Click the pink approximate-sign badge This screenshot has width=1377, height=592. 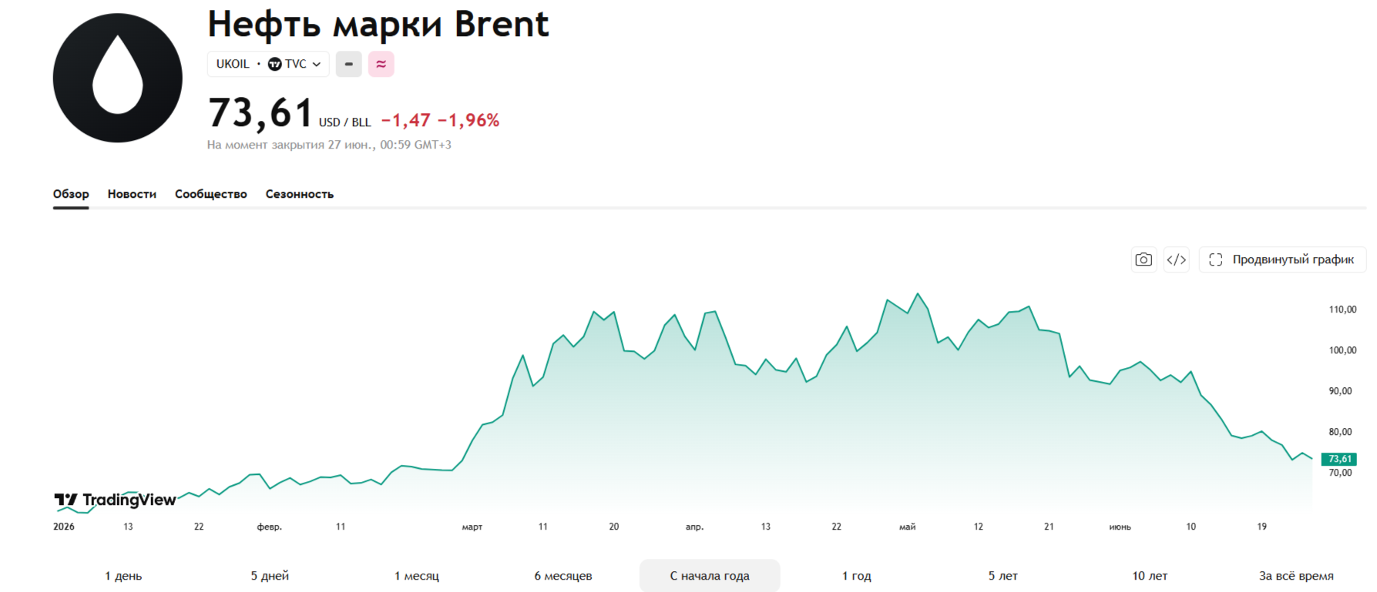381,64
